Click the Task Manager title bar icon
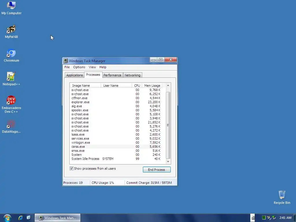Screen dimensions: 296x222 pyautogui.click(x=66, y=61)
